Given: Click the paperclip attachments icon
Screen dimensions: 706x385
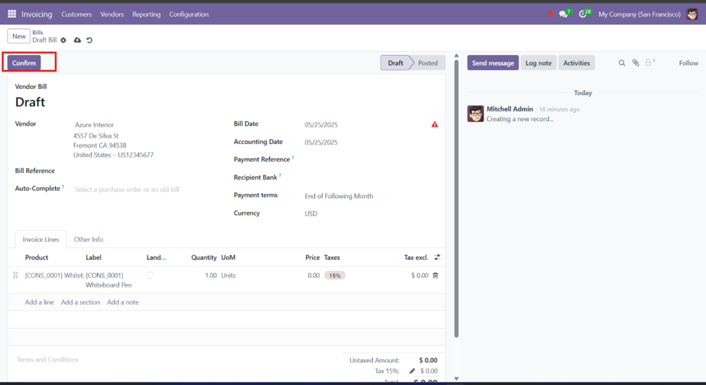Looking at the screenshot, I should (635, 63).
